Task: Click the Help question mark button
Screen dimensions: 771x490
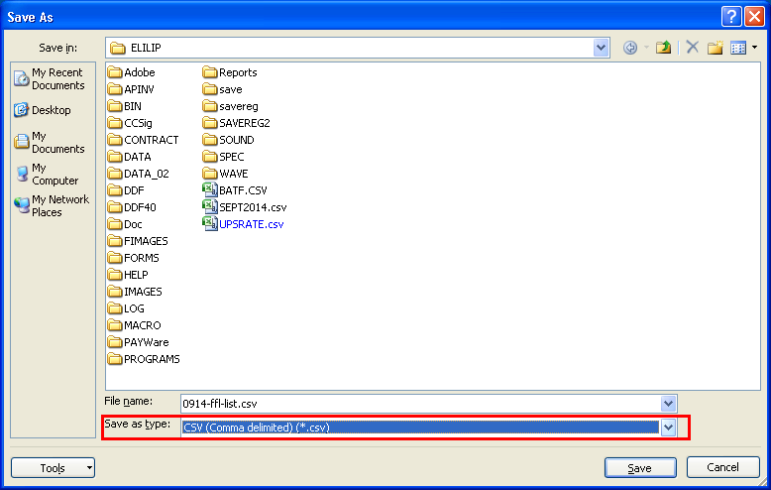Action: (x=731, y=17)
